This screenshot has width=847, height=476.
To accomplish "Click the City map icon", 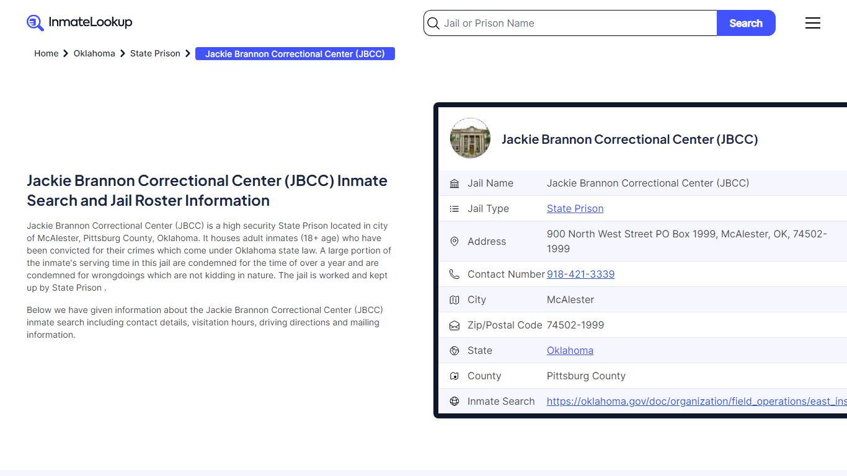I will point(455,300).
